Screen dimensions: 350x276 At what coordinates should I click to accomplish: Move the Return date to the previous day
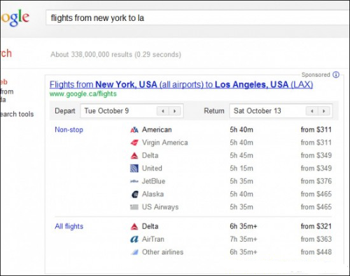pyautogui.click(x=312, y=111)
